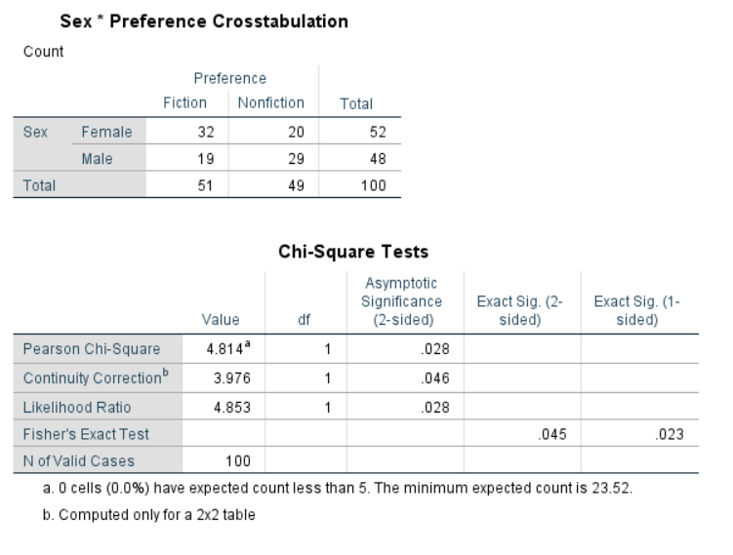Click the Sex * Preference Crosstabulation title

coord(204,21)
